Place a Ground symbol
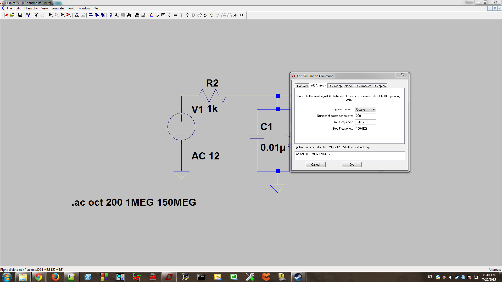Viewport: 502px width, 282px height. point(157,15)
